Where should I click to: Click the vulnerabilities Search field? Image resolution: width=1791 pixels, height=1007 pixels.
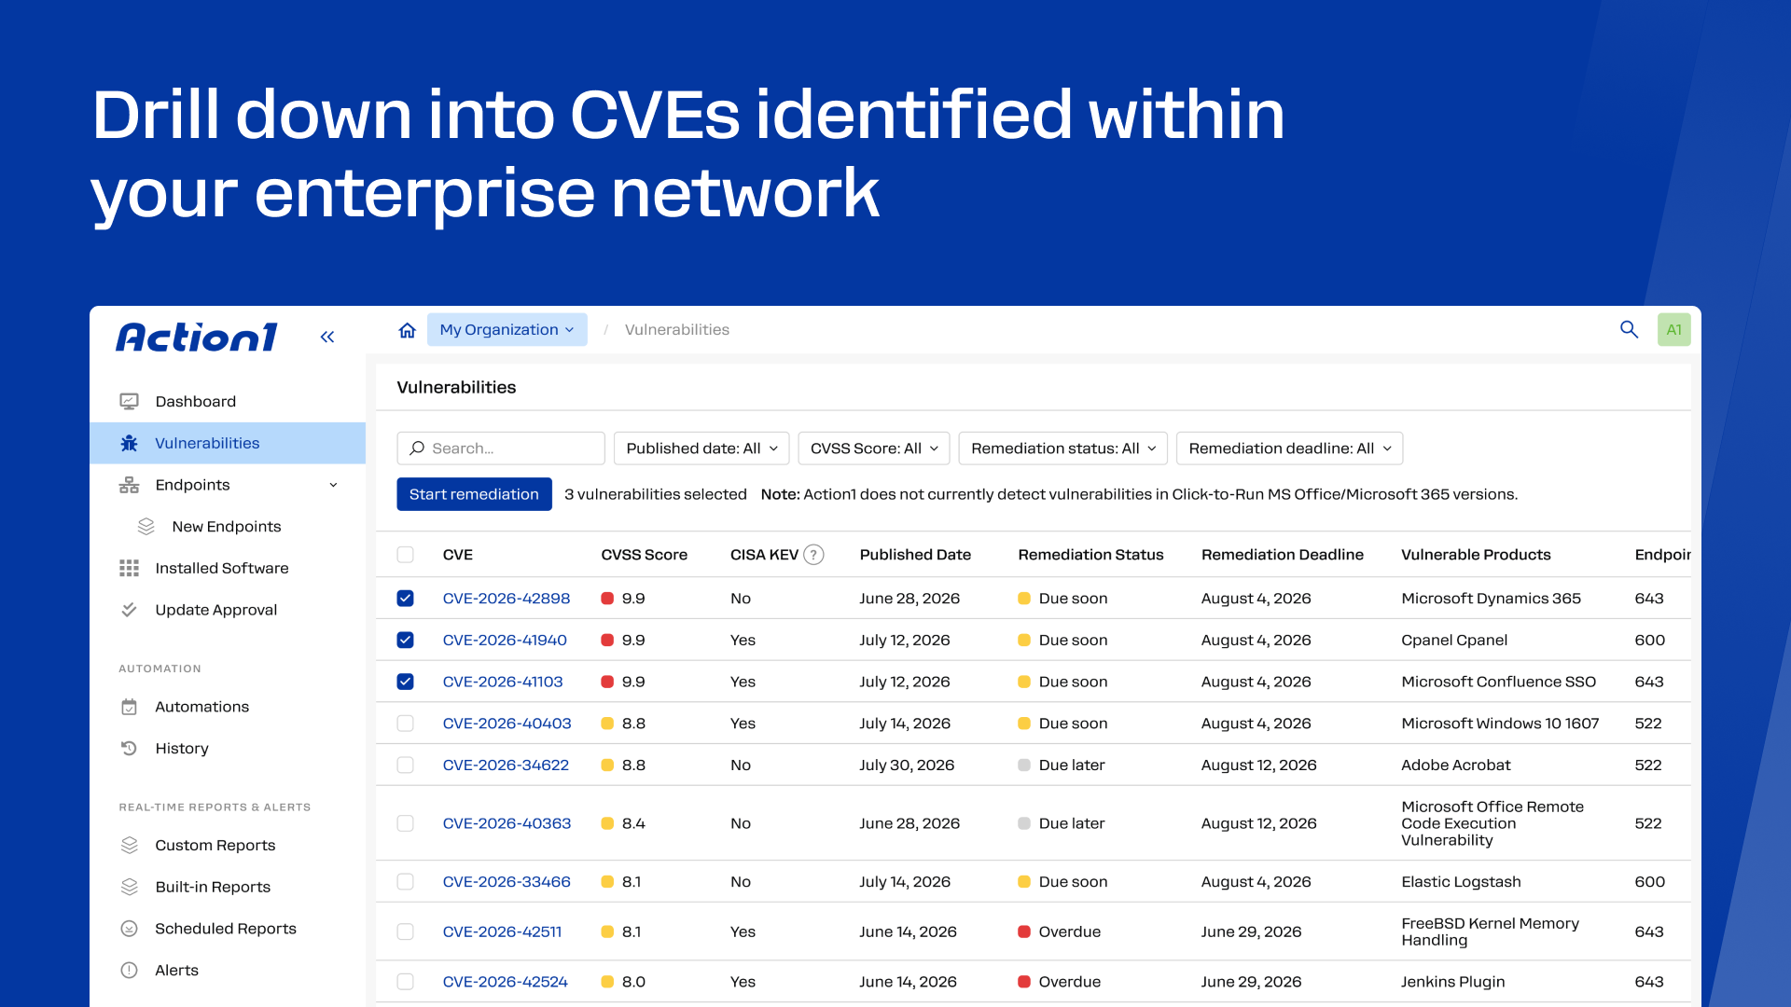click(x=501, y=448)
